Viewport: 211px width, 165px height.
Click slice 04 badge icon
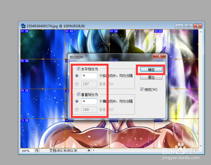coord(161,31)
